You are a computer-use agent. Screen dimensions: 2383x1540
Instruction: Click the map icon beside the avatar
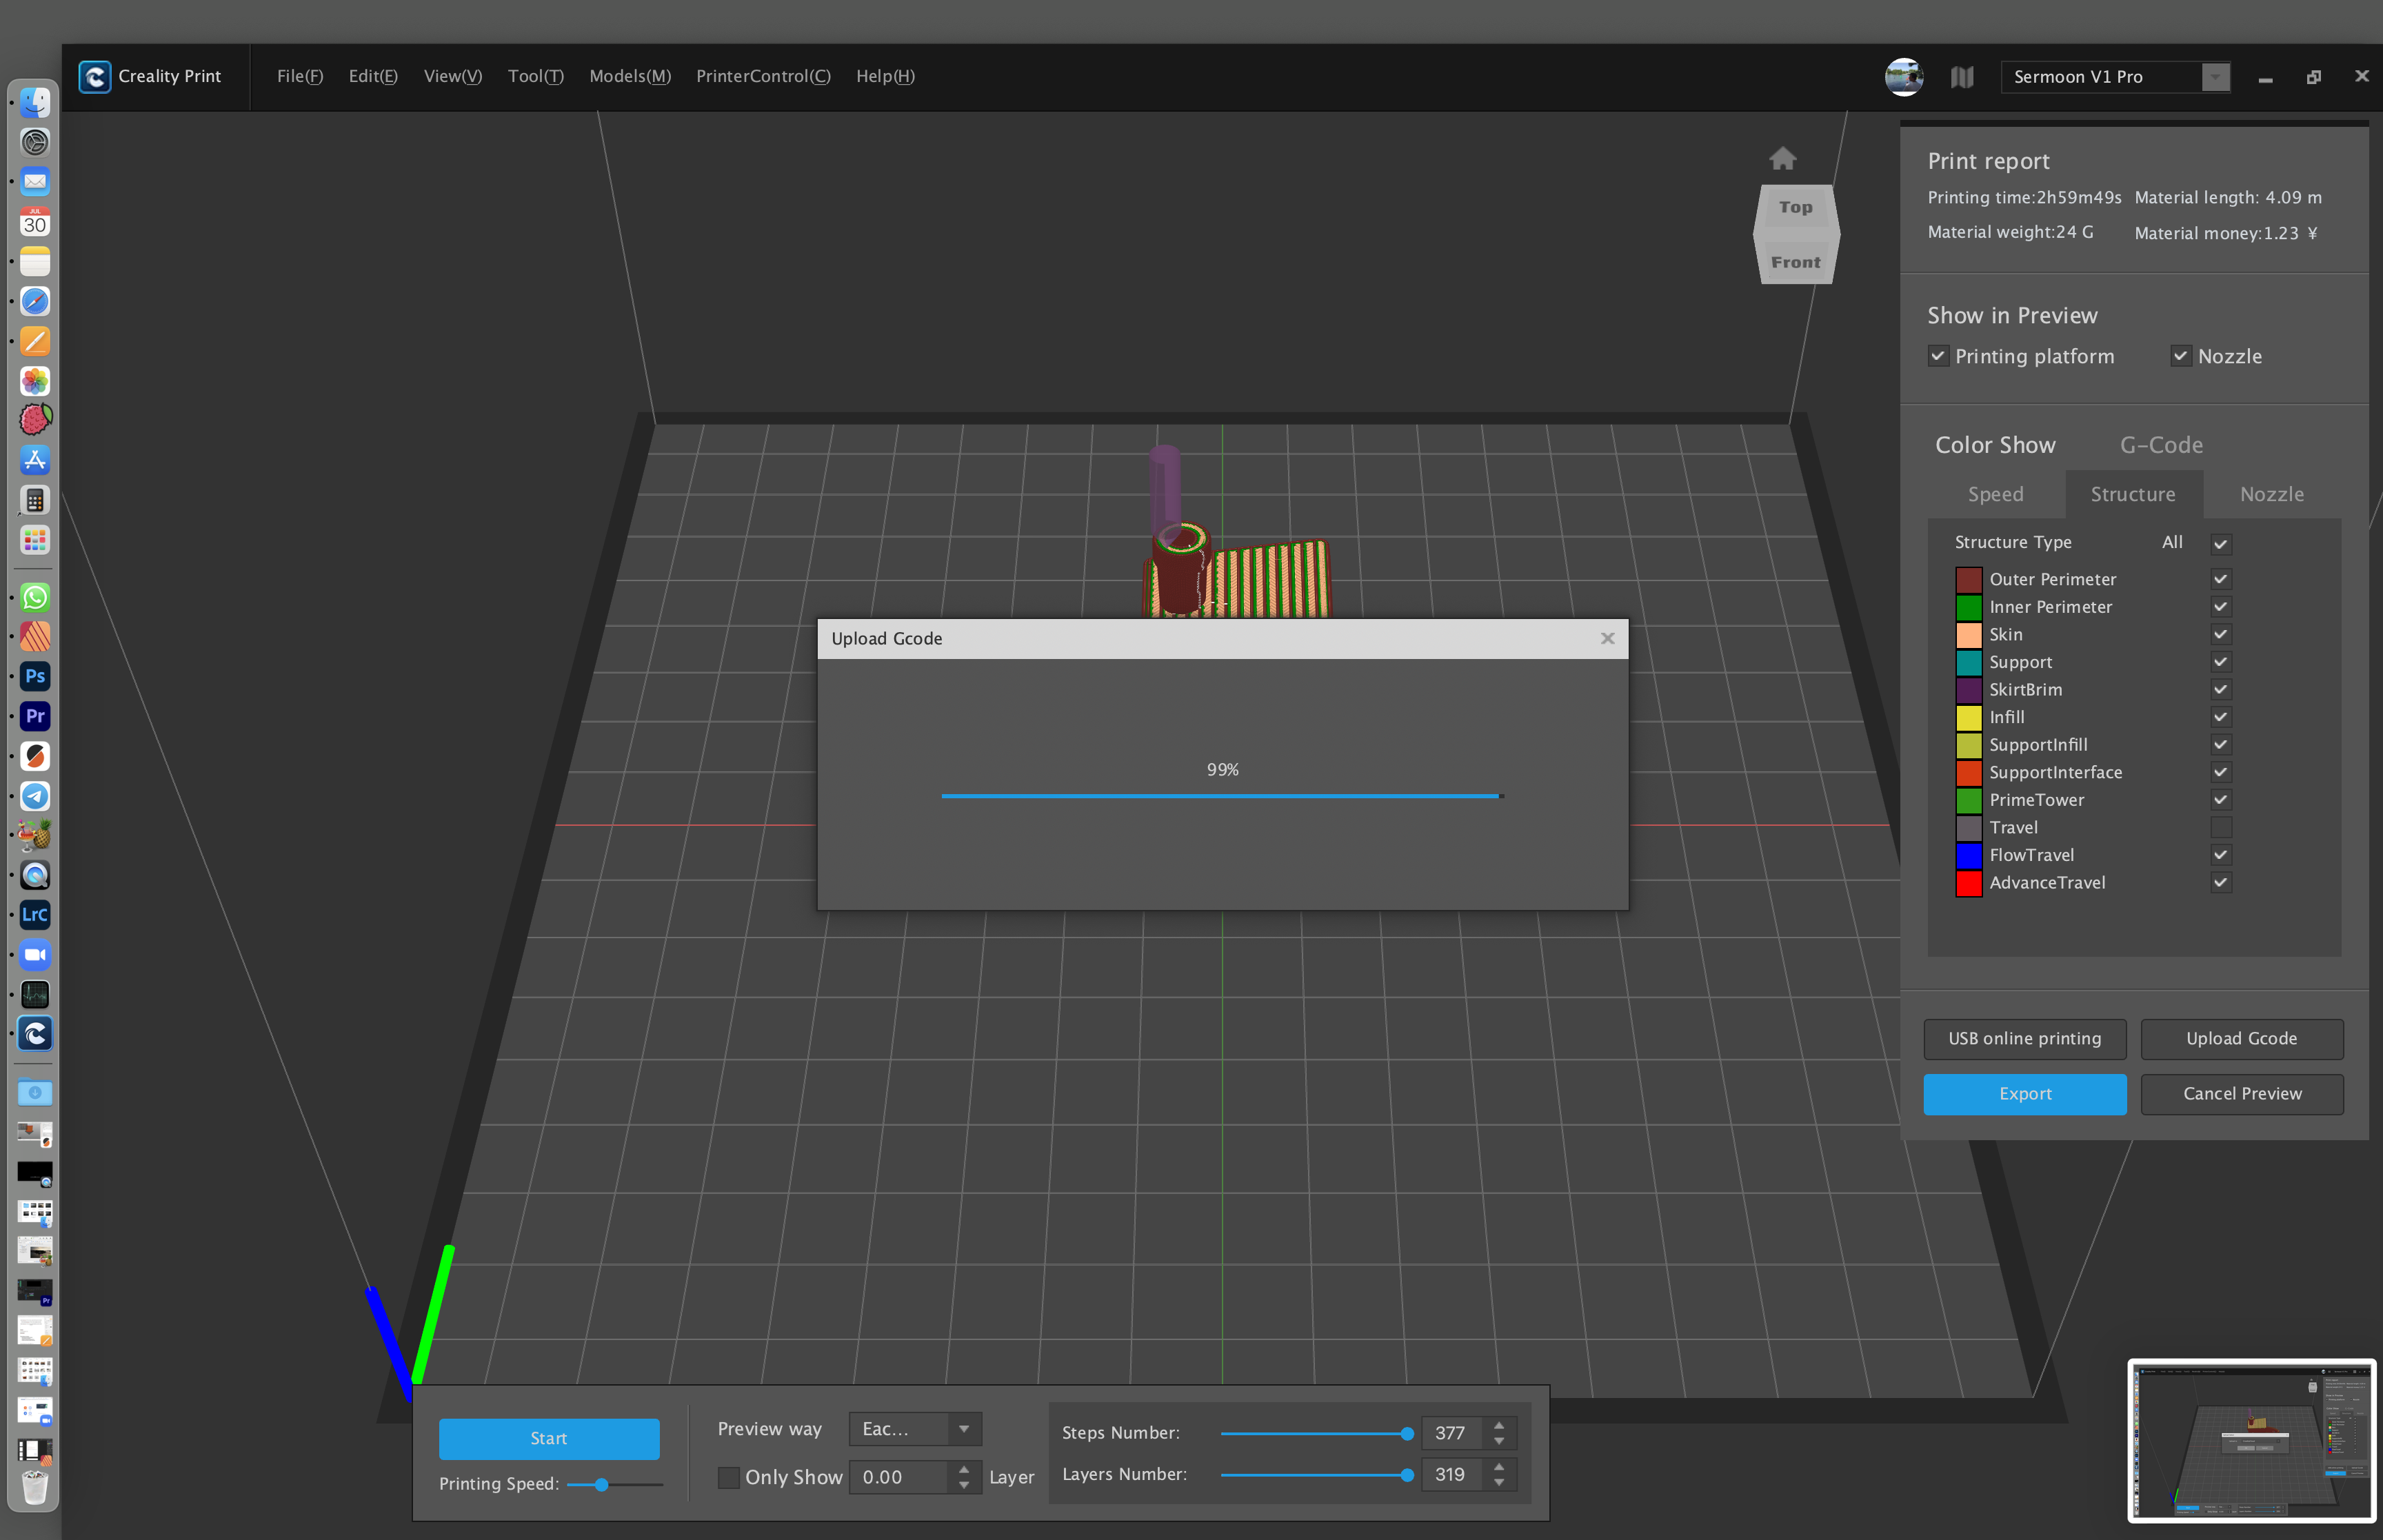point(1961,77)
